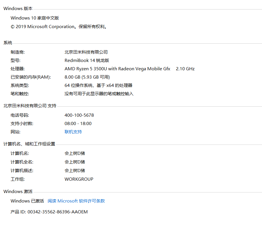This screenshot has height=226, width=262.
Task: Click workgroup value WORKGROUP
Action: pyautogui.click(x=79, y=179)
